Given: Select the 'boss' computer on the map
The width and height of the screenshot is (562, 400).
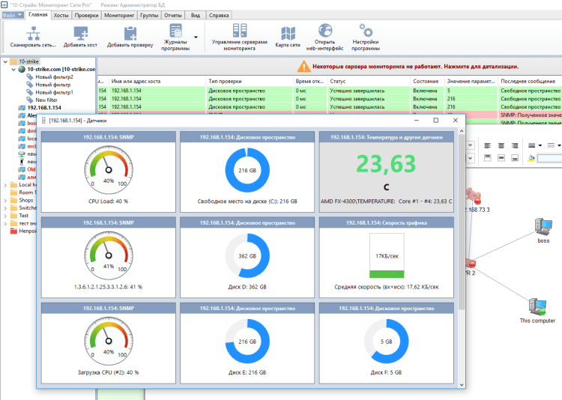Looking at the screenshot, I should 543,226.
